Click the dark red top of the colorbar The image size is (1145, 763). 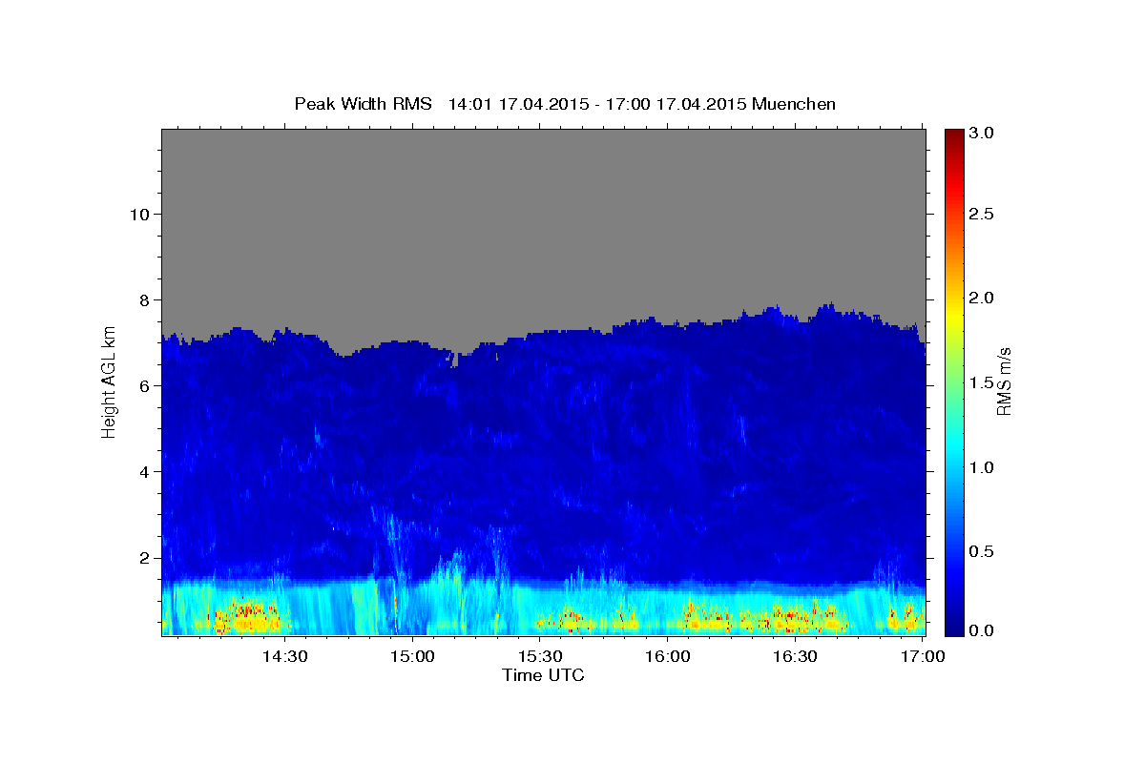pos(953,135)
